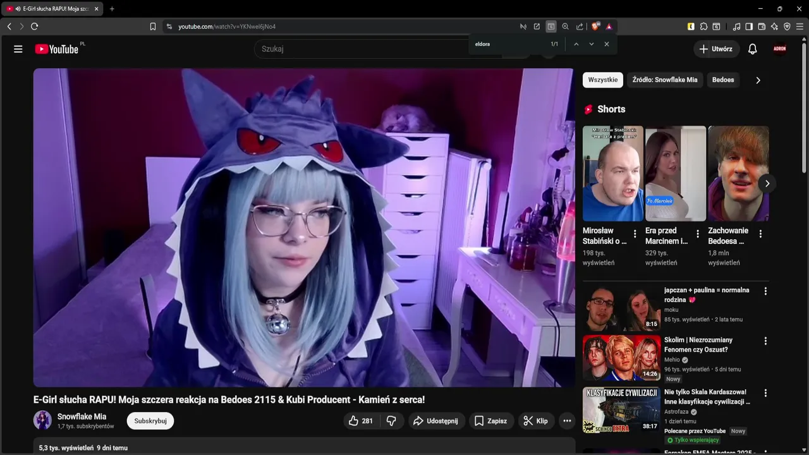
Task: Open the YouTube guide hamburger menu
Action: click(x=18, y=49)
